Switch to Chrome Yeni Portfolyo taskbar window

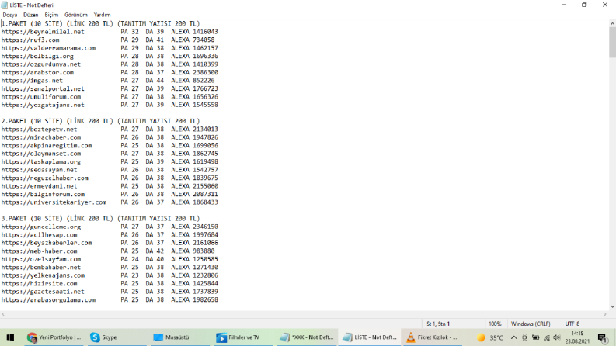coord(54,337)
